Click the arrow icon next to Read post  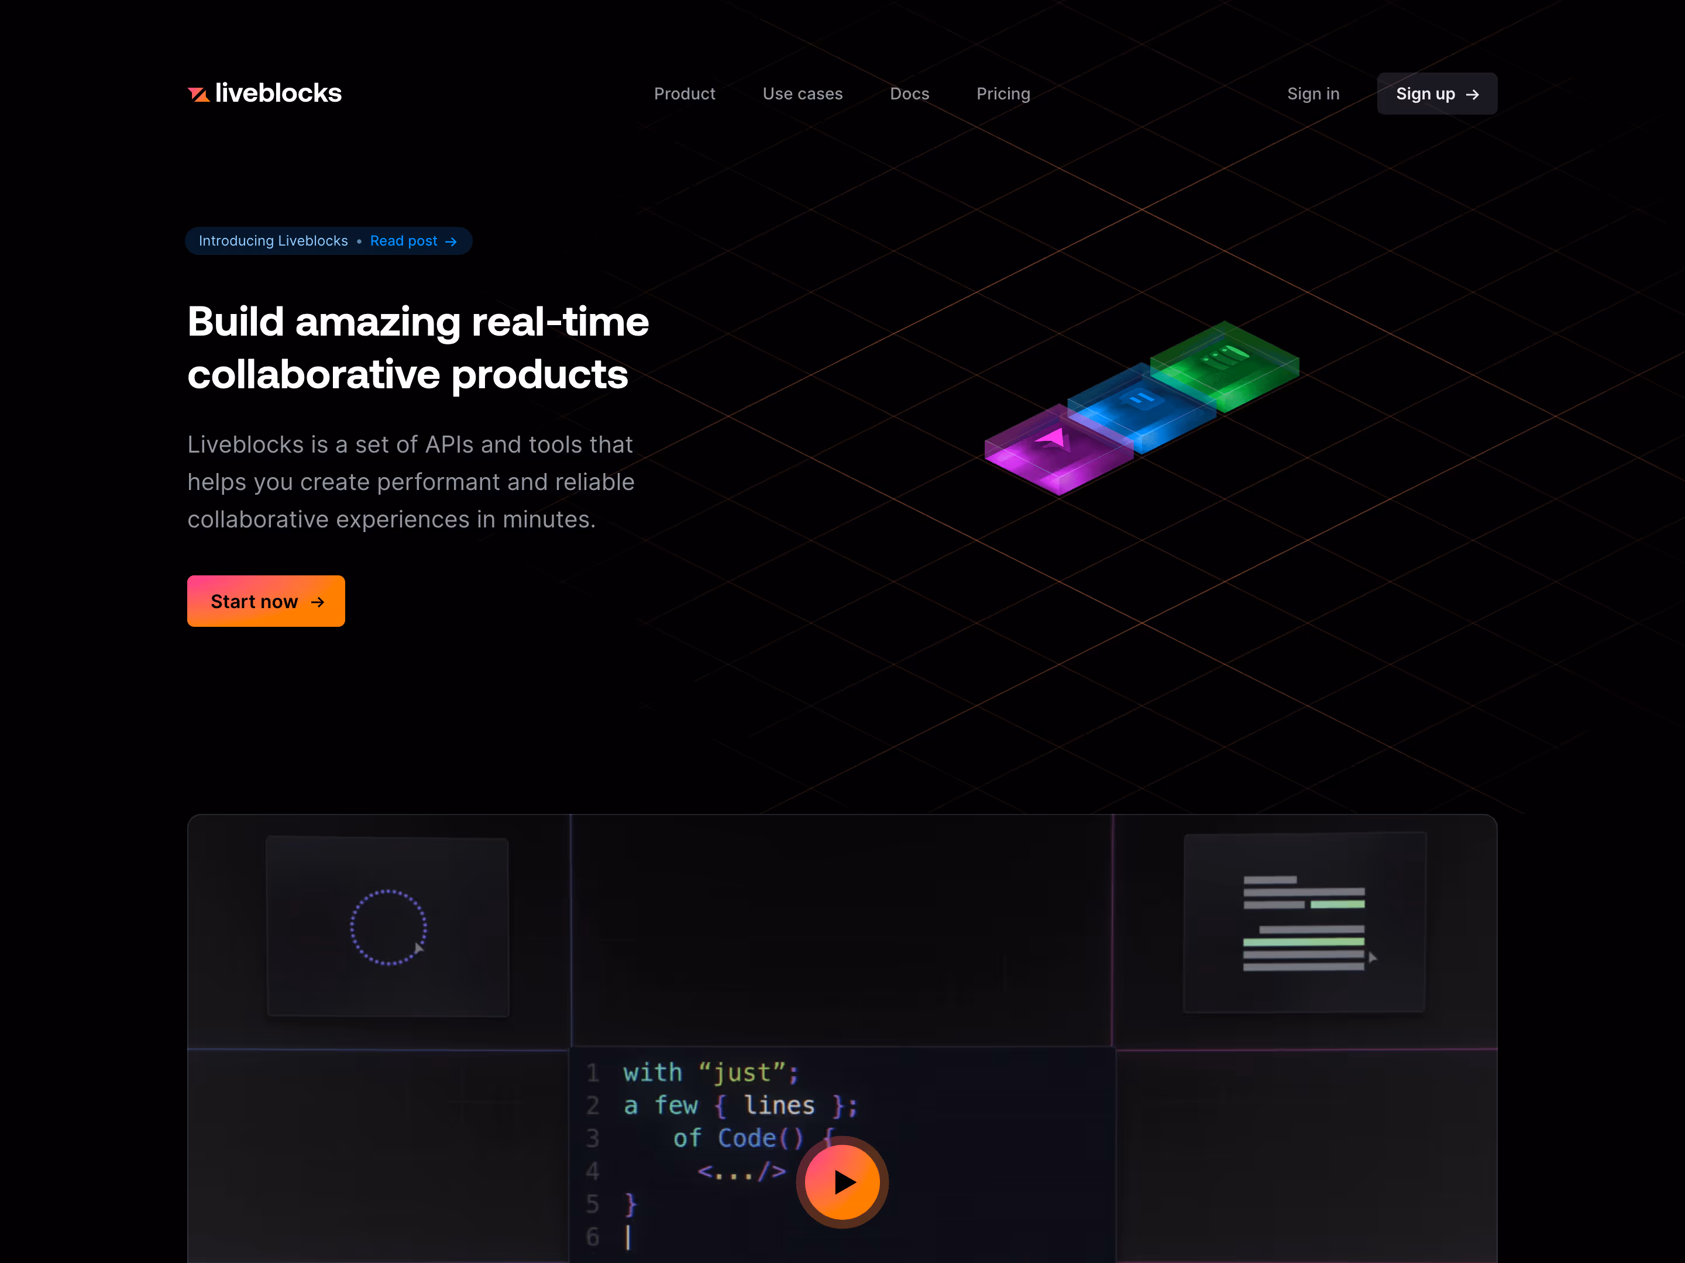click(x=452, y=240)
